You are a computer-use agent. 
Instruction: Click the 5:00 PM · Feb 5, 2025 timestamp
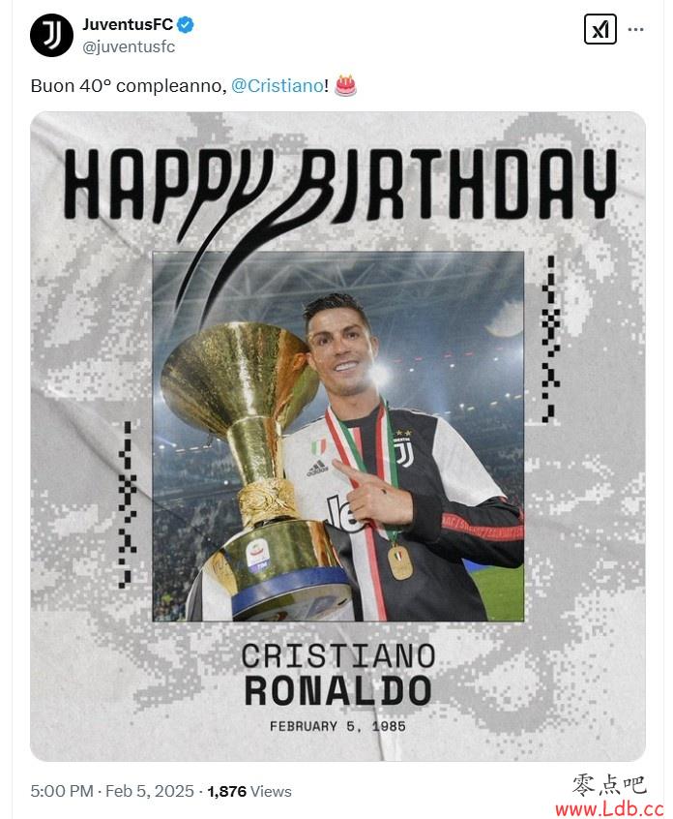[x=112, y=791]
